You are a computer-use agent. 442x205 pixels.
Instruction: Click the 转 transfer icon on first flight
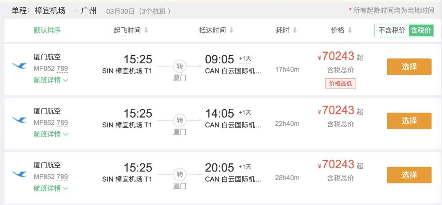(180, 66)
